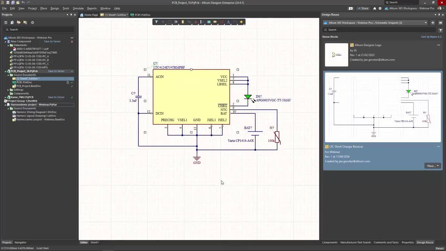Select Harness Wiring Diagram1.WirDoc in tree
Screen dimensions: 446x251
click(x=36, y=112)
